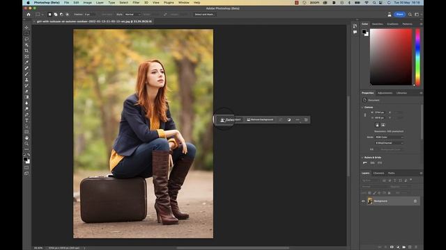Open the Select menu
This screenshot has width=446, height=250.
pos(124,3)
